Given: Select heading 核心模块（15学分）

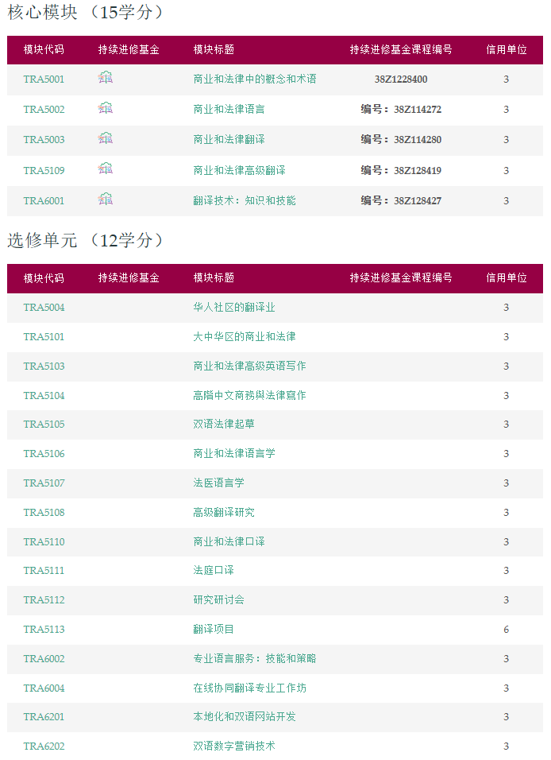Looking at the screenshot, I should tap(85, 12).
